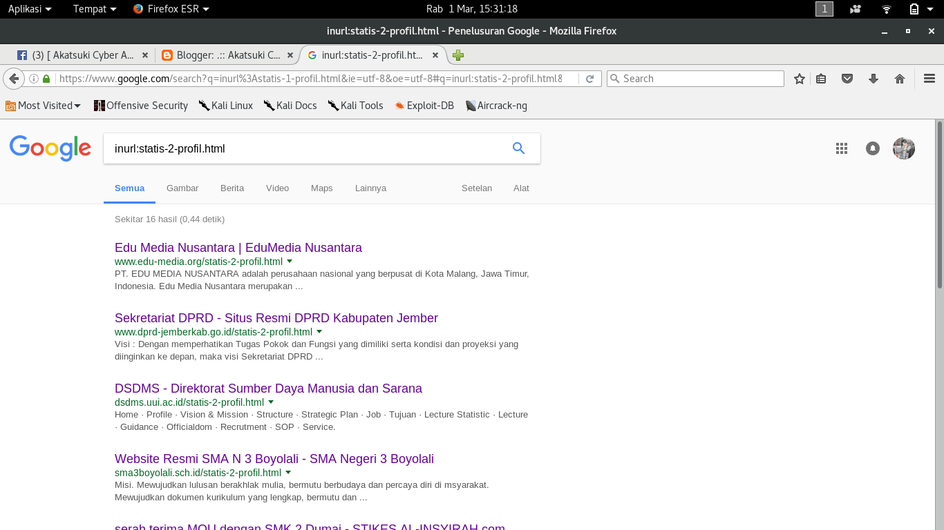Click the Google logo
This screenshot has width=944, height=530.
tap(50, 148)
